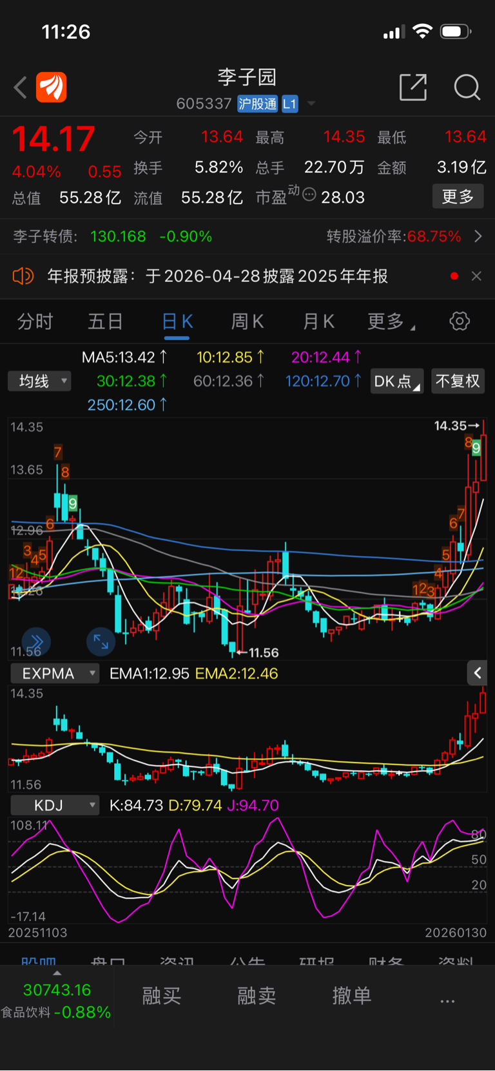Open the search magnifier icon
This screenshot has height=1071, width=495.
[x=467, y=87]
